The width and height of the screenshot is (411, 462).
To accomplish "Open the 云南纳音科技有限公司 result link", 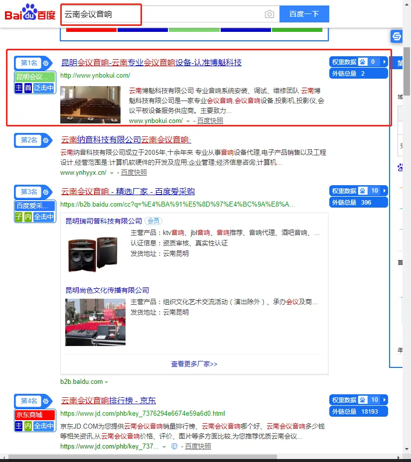I will tap(126, 140).
